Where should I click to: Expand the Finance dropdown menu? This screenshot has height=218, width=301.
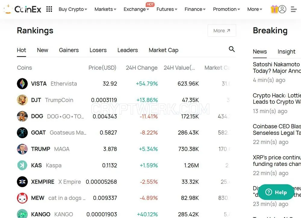click(195, 9)
